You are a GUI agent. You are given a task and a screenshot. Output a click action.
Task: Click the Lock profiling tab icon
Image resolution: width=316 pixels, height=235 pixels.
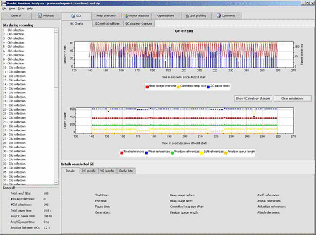(x=187, y=16)
